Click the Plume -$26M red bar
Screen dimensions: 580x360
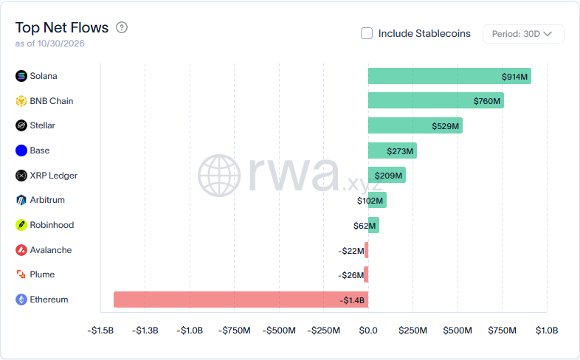pos(366,274)
